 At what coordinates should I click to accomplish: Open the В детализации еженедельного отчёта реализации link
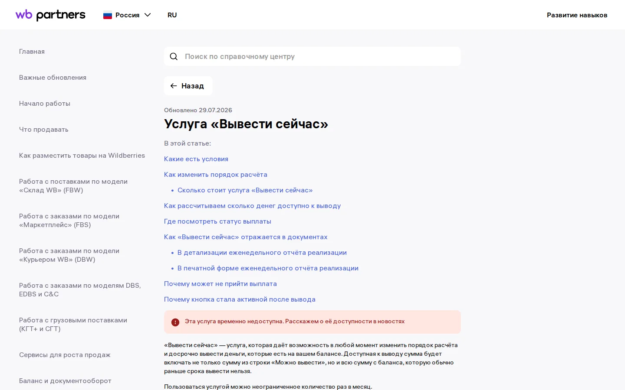click(262, 253)
